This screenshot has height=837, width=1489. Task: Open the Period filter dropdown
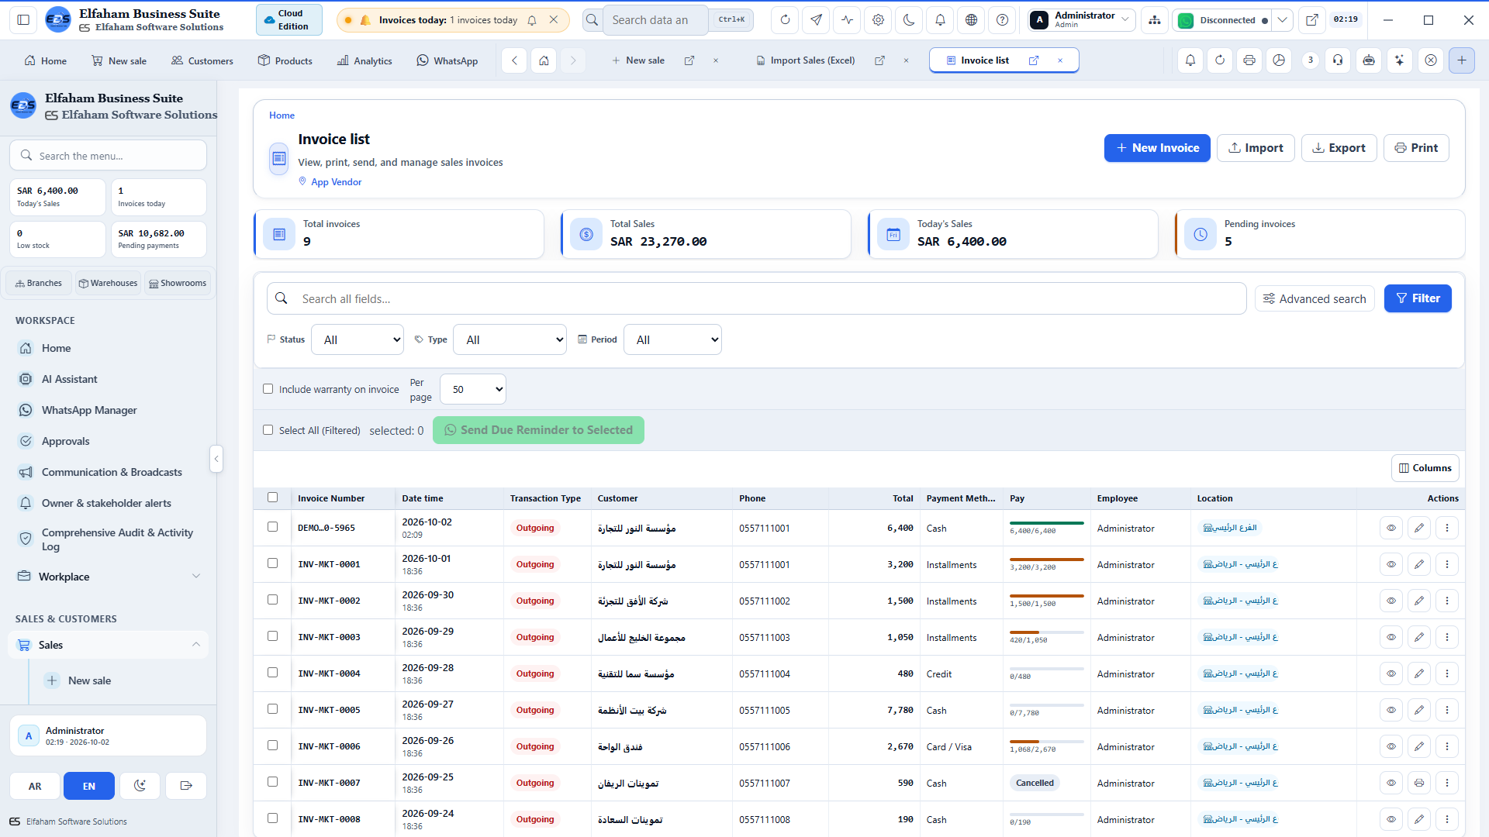pos(672,340)
